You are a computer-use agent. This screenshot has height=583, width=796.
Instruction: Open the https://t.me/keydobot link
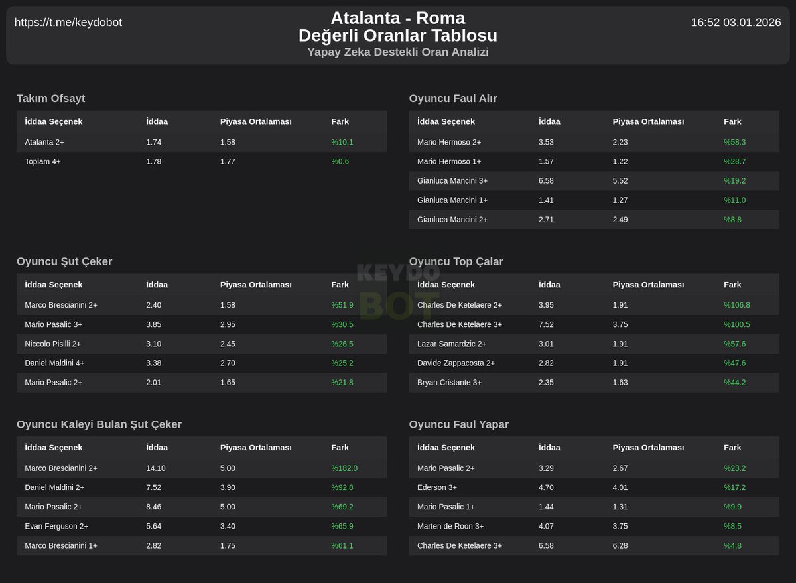(68, 22)
